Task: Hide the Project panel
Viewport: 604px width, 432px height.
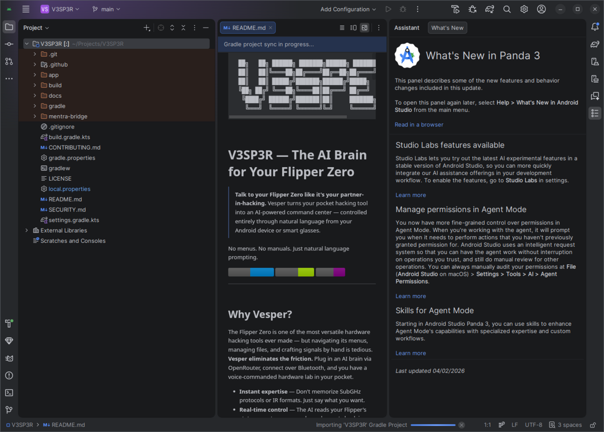Action: tap(206, 28)
